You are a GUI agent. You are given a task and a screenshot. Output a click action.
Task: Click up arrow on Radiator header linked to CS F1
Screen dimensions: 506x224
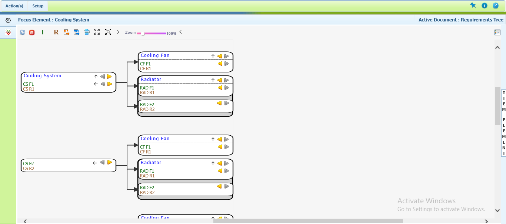tap(213, 80)
